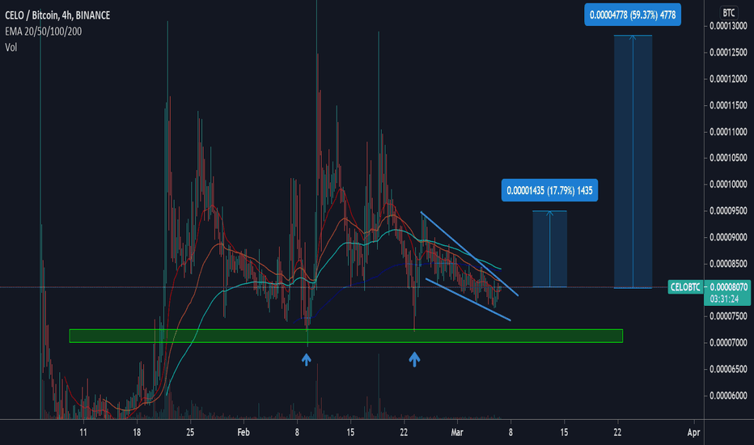Image resolution: width=754 pixels, height=445 pixels.
Task: Click the 03:31:24 countdown timer
Action: [724, 299]
